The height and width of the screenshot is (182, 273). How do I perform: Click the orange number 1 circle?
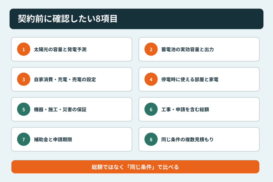coord(24,49)
